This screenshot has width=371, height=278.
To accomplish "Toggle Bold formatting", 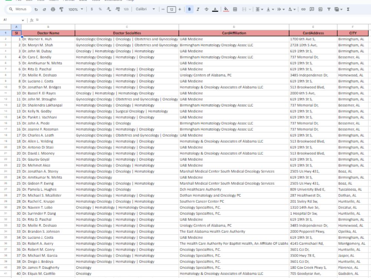I will 189,9.
